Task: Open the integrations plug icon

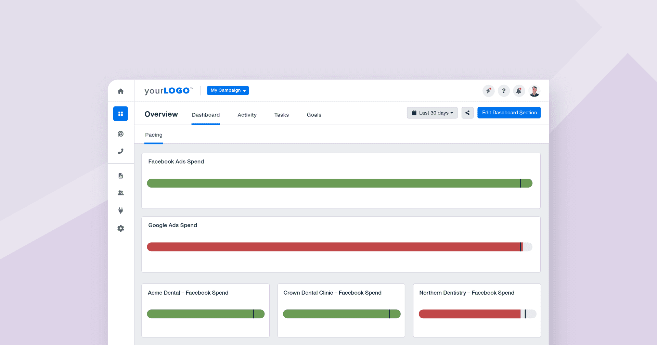Action: (120, 210)
